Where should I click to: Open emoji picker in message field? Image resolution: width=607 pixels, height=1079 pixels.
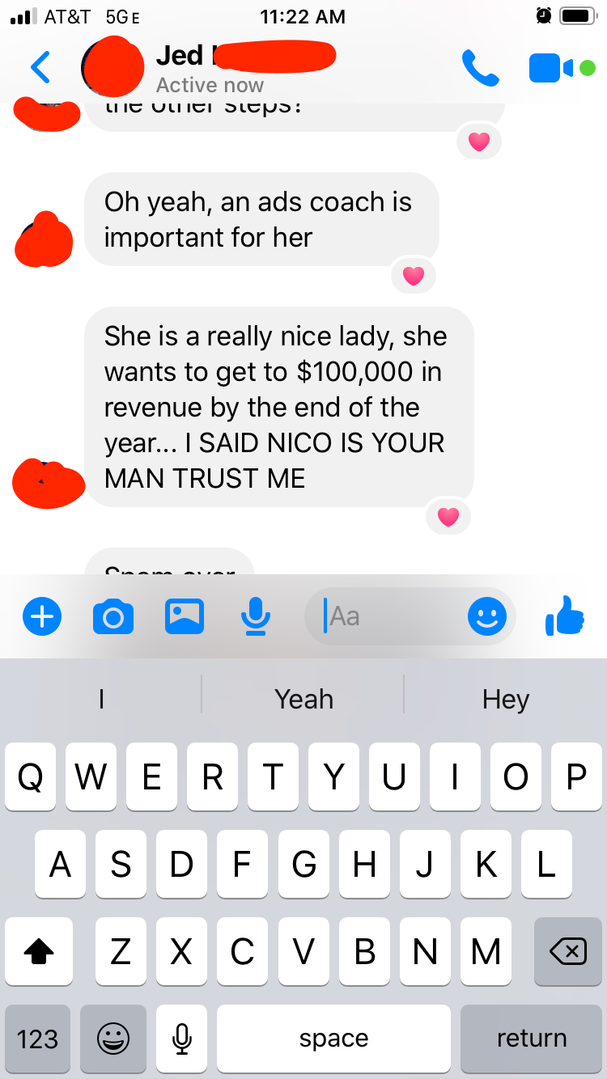coord(487,617)
